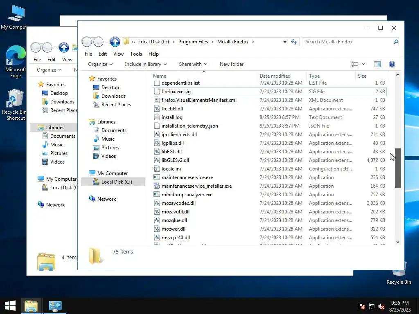Screen dimensions: 419x314
Task: Open the File menu in the back window
Action: [x=37, y=60]
